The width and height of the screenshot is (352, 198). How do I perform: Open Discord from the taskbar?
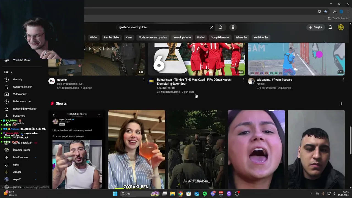213,194
